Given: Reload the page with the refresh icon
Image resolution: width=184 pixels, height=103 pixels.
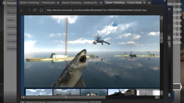Looking at the screenshot, I should pos(35,10).
